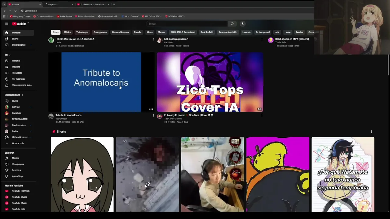This screenshot has height=219, width=390.
Task: Open options menu for Tribute to anomalocaris
Action: (x=153, y=115)
